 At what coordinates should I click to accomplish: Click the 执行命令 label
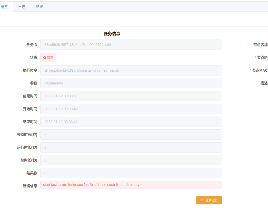(x=30, y=70)
